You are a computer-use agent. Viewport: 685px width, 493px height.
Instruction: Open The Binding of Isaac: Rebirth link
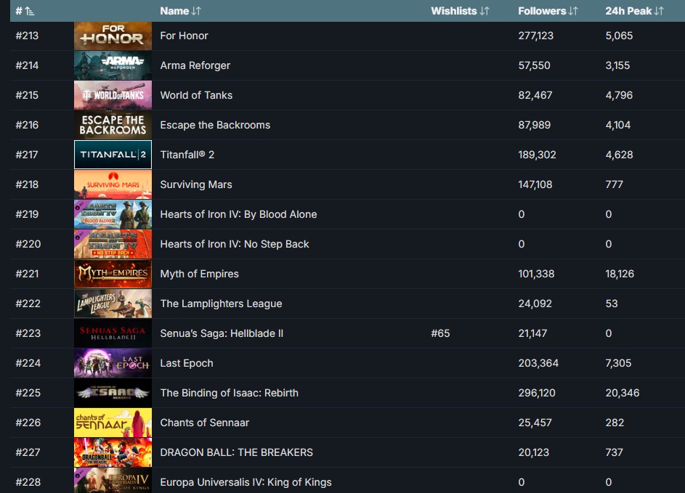coord(229,393)
